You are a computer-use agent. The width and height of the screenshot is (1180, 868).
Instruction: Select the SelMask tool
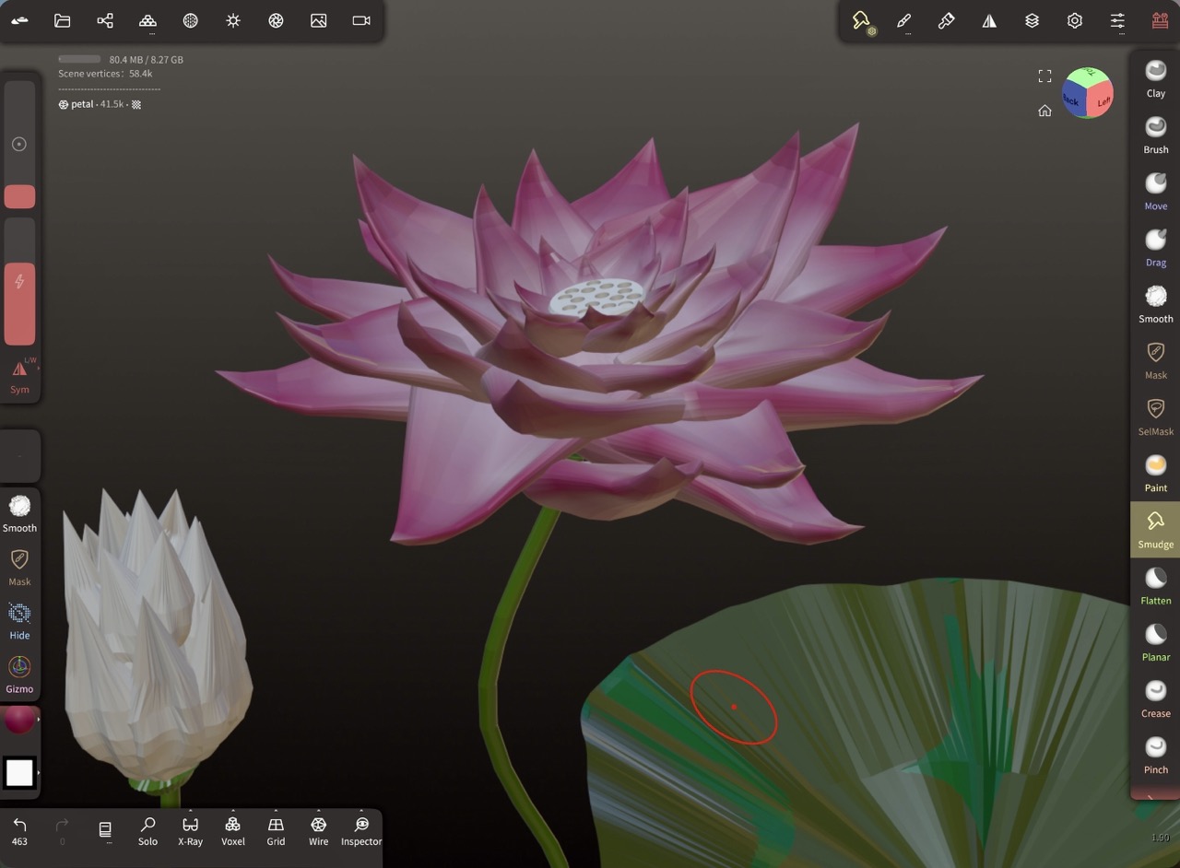point(1156,416)
